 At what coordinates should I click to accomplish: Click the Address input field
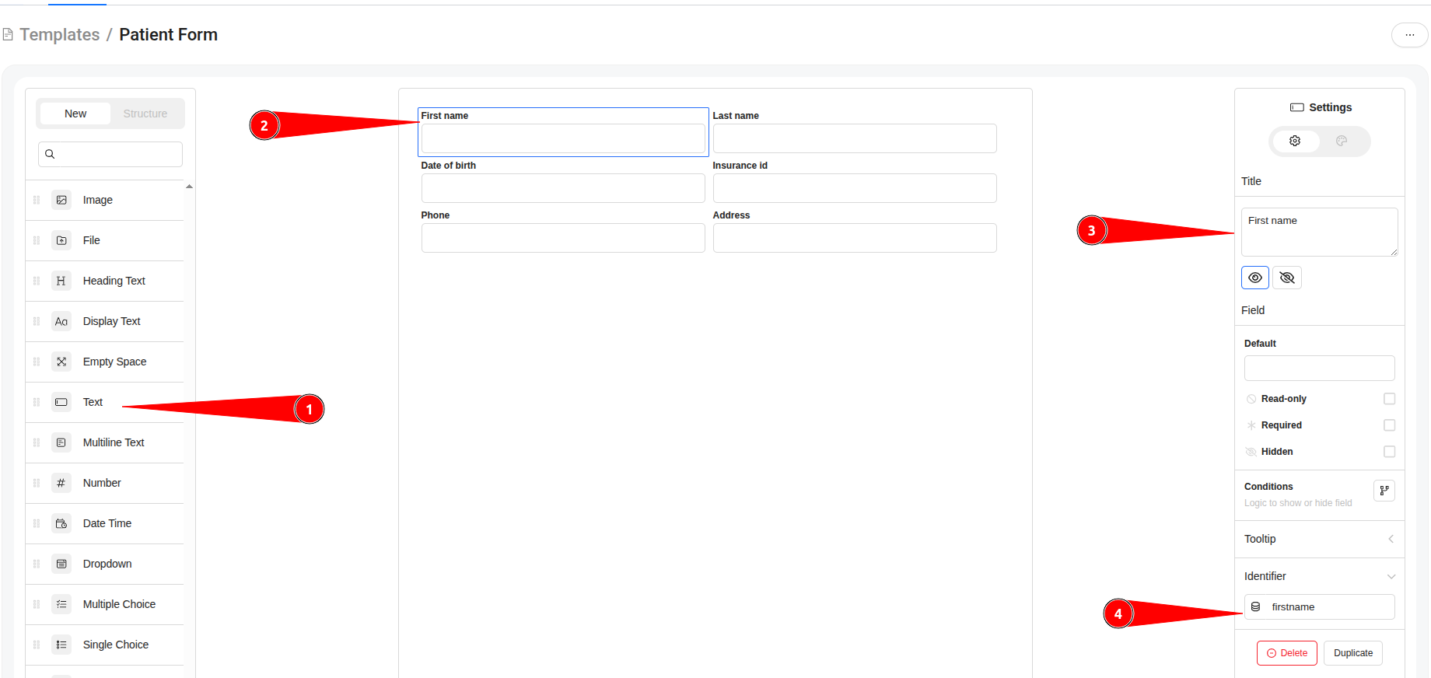[855, 238]
